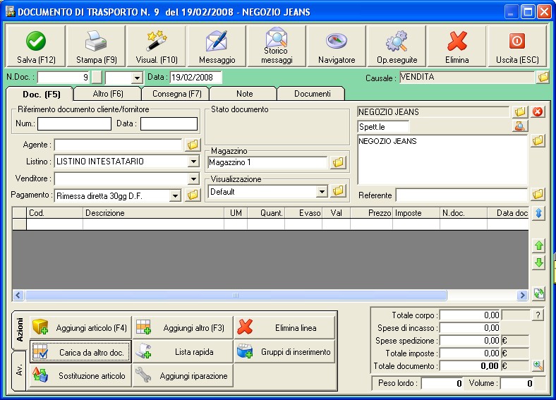Delete document with Elimina red X
This screenshot has height=400, width=556.
(x=457, y=46)
